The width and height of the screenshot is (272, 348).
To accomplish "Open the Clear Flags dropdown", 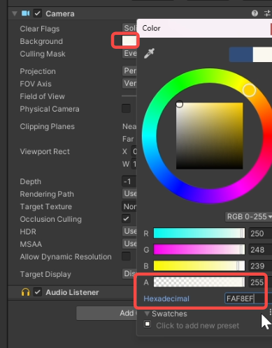I will pyautogui.click(x=129, y=28).
